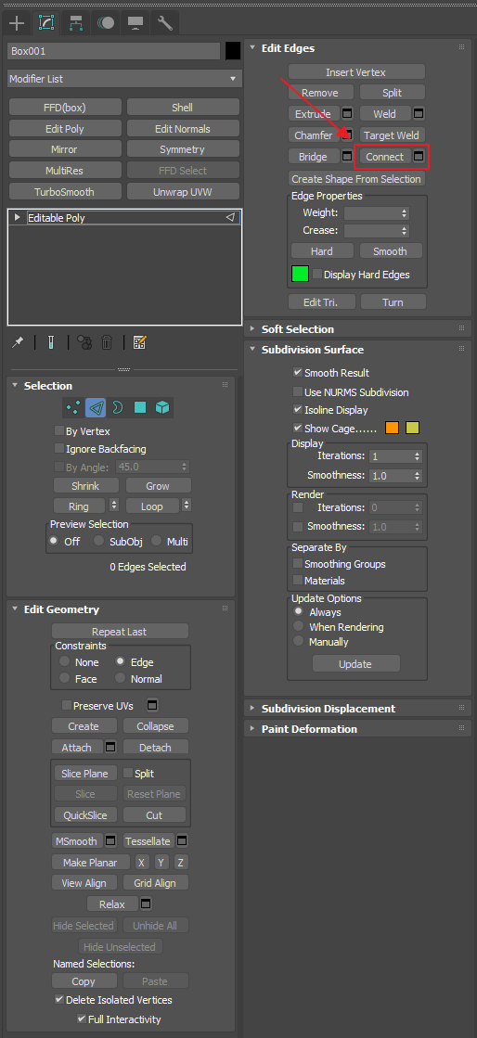
Task: Toggle Show Cage checkbox
Action: tap(298, 429)
